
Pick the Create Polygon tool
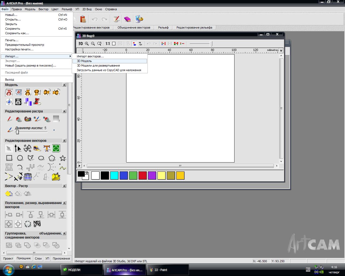tap(52, 158)
